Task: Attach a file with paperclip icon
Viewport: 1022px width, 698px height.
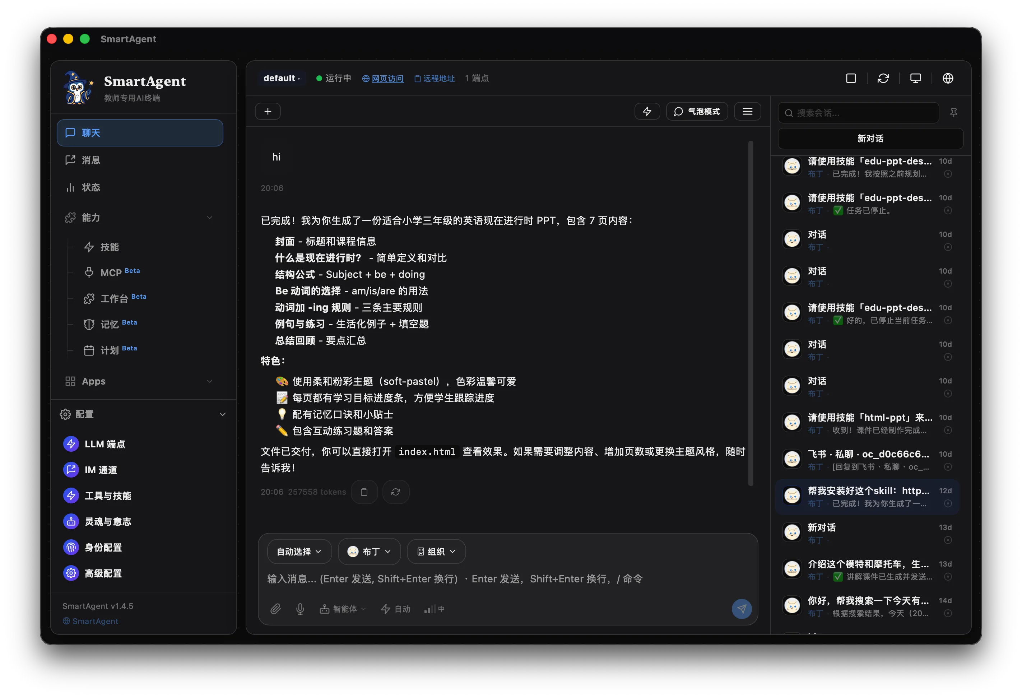Action: coord(275,609)
